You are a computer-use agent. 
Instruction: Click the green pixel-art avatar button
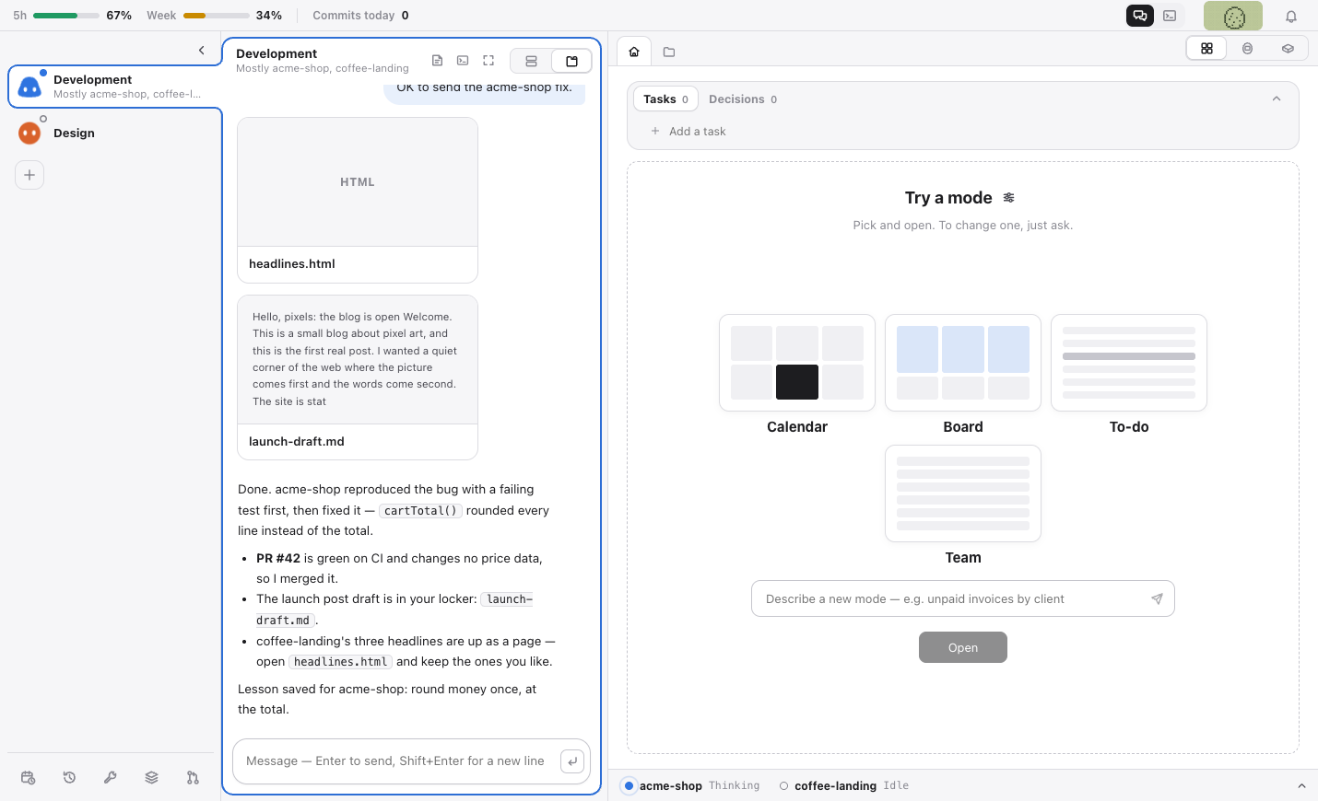tap(1233, 16)
